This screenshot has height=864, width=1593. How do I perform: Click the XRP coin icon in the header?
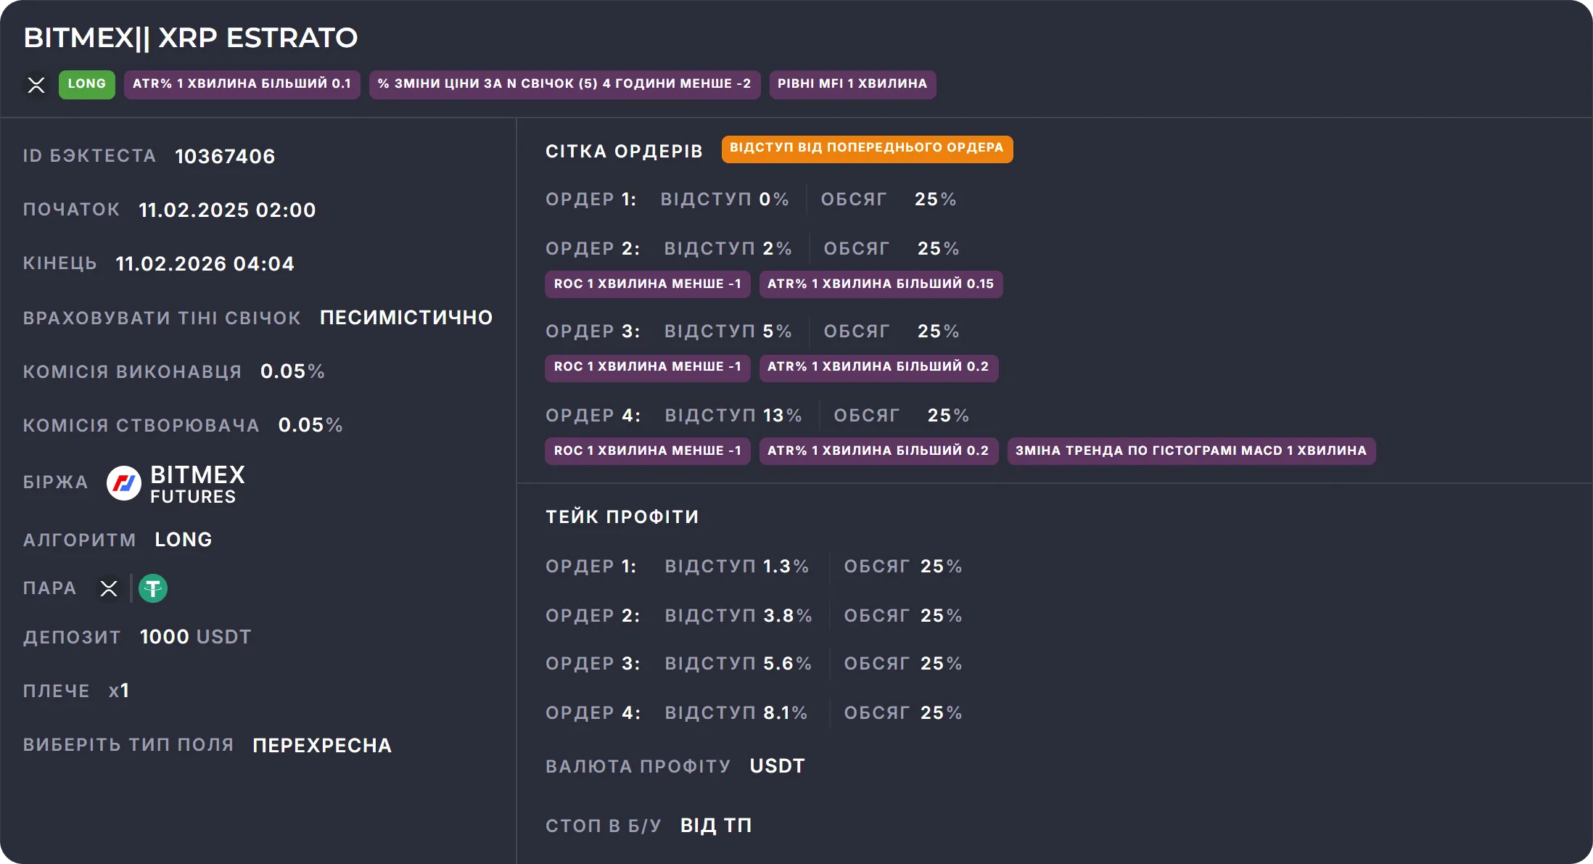click(x=36, y=85)
